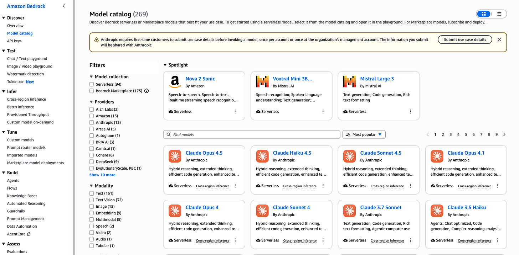Image resolution: width=519 pixels, height=255 pixels.
Task: Open Claude 3.7 Sonnet card options menu
Action: 410,240
